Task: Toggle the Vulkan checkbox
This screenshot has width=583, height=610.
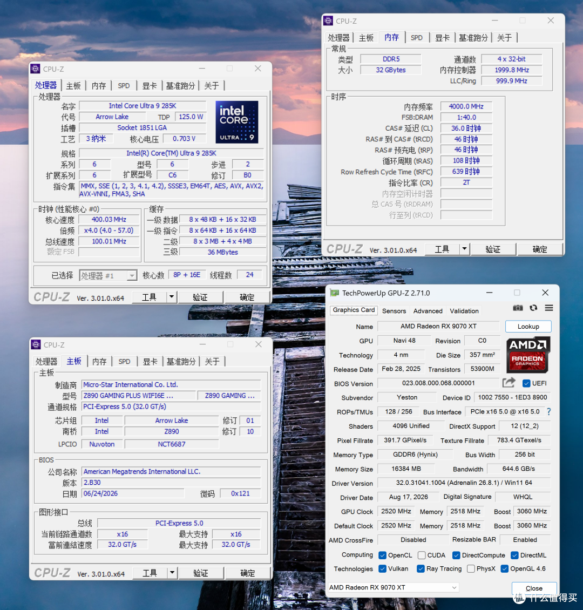Action: click(382, 569)
